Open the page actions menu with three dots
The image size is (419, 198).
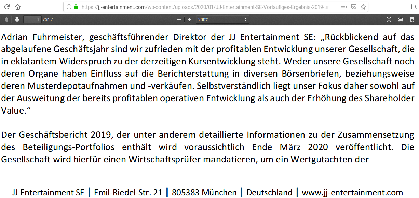pyautogui.click(x=344, y=6)
